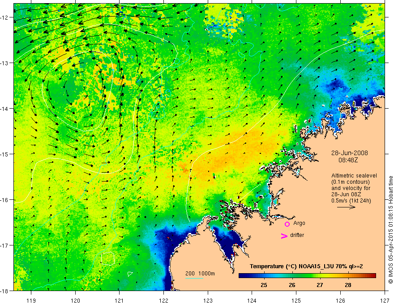The width and height of the screenshot is (394, 304).
Task: Click the cyan 200 1000m isobath legend line
Action: (194, 278)
